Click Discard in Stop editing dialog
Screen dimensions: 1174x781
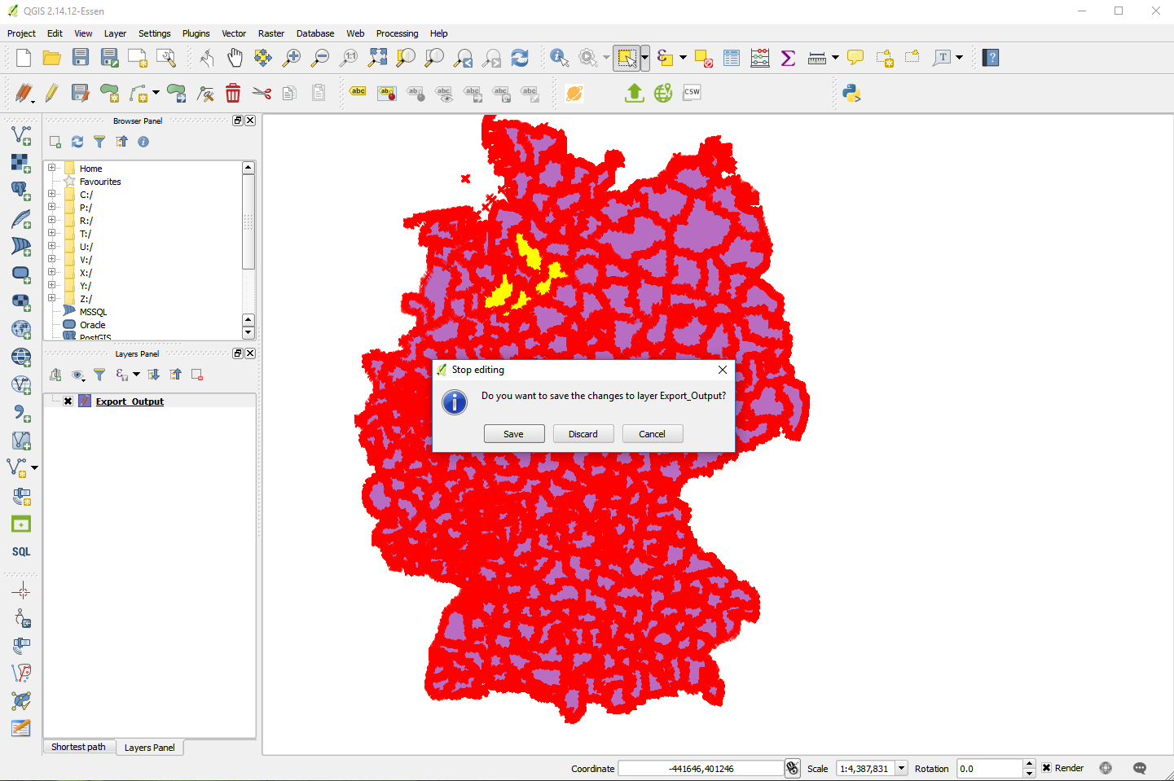pos(583,434)
